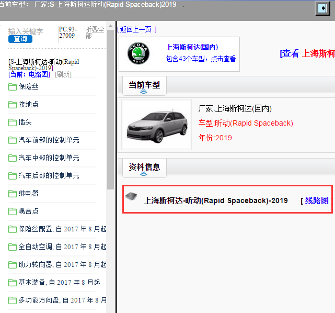Click the 输入关键字 keyword input field

pyautogui.click(x=26, y=31)
